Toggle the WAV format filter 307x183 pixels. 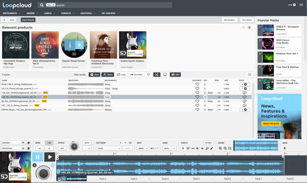point(175,75)
